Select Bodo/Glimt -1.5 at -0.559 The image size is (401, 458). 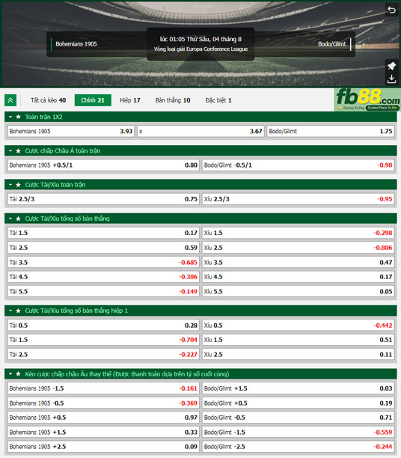[299, 432]
